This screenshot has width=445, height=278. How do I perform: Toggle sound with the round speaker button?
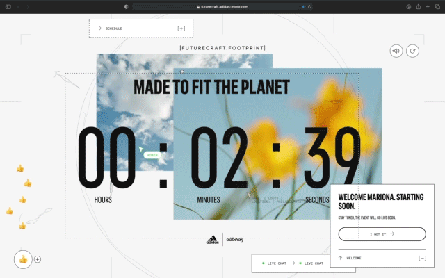point(396,51)
